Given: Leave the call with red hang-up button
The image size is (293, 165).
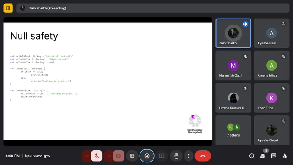Looking at the screenshot, I should pyautogui.click(x=203, y=156).
